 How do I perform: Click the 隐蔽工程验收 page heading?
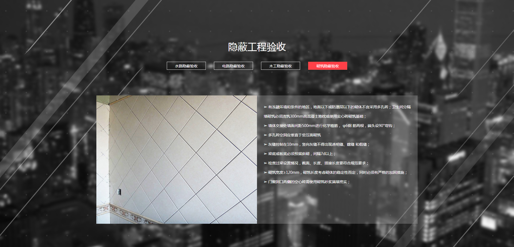pos(257,47)
